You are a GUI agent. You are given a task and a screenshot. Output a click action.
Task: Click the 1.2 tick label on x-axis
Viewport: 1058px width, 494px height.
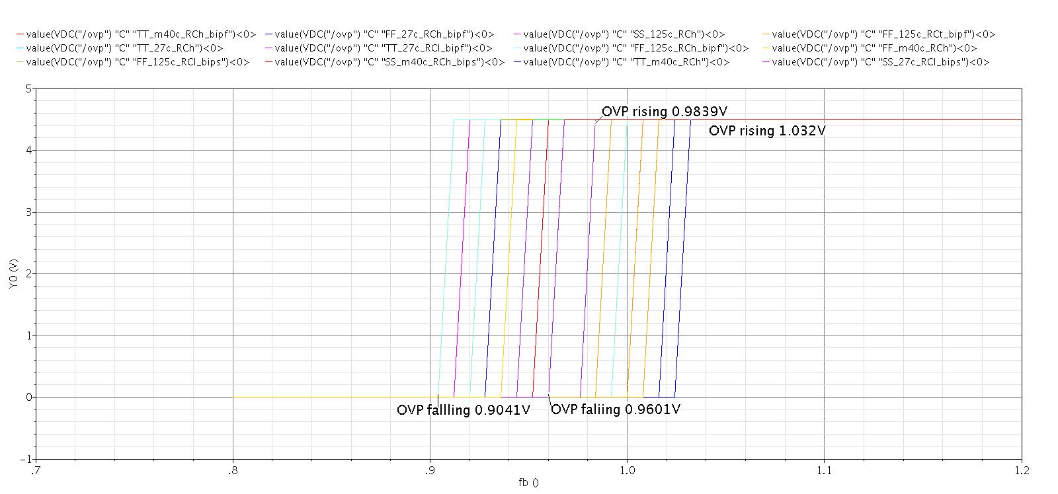point(1021,470)
